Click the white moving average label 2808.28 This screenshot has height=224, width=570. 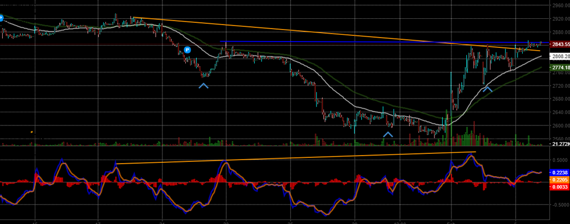[x=560, y=57]
